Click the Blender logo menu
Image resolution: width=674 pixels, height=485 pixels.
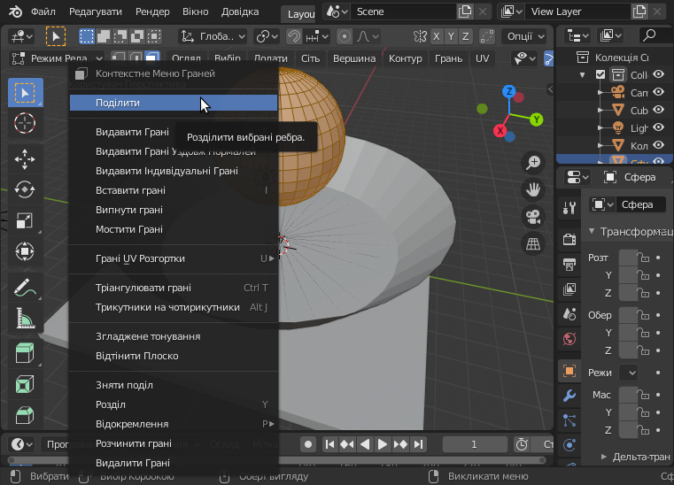point(15,12)
